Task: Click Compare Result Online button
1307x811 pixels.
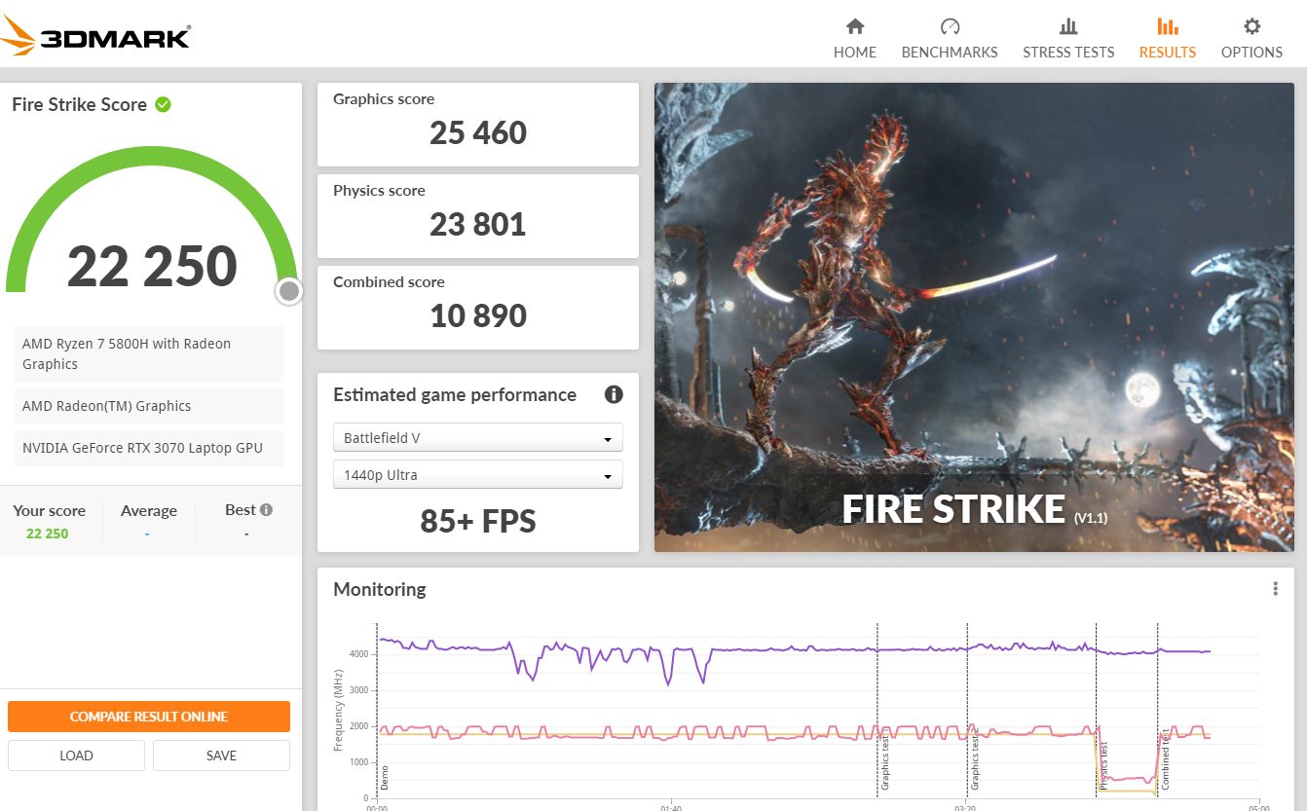Action: 149,717
